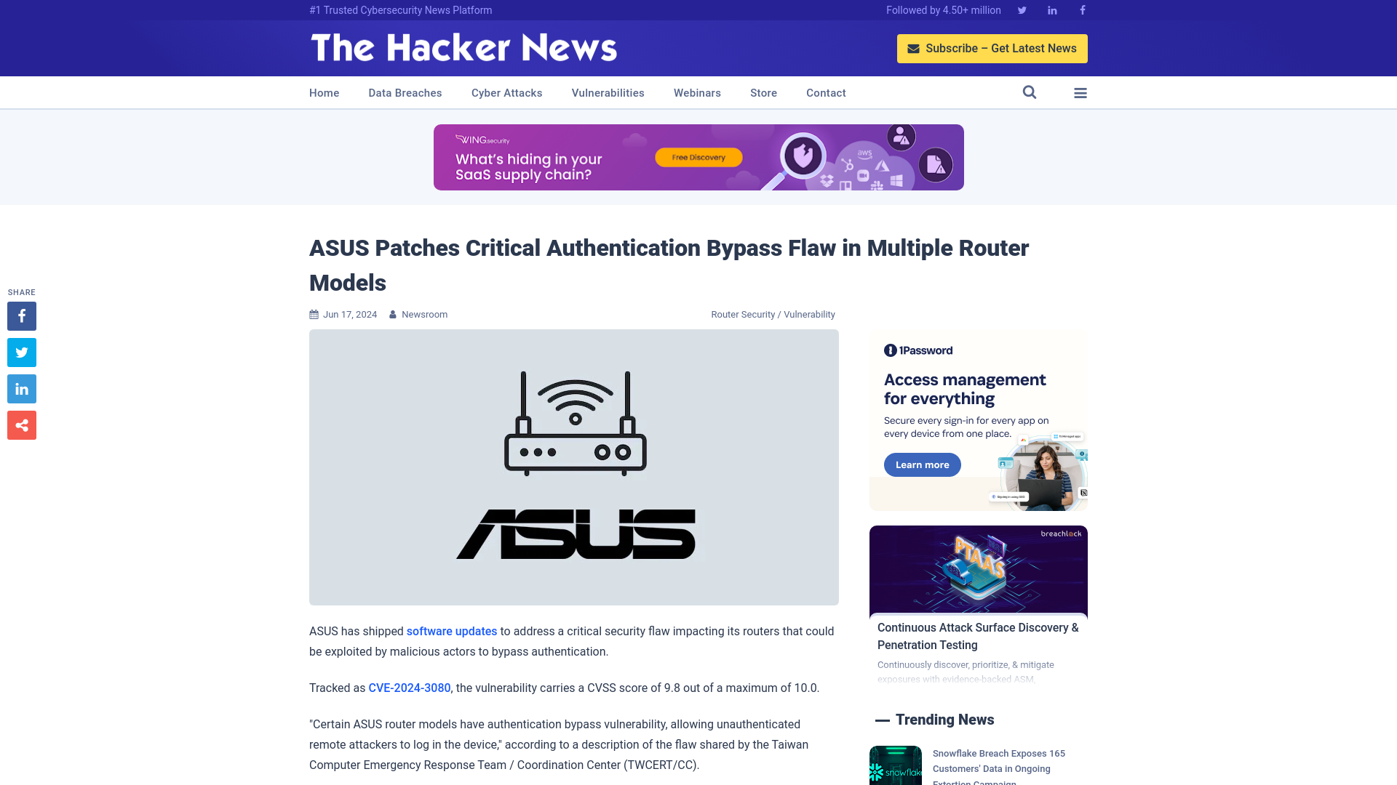The width and height of the screenshot is (1397, 785).
Task: Click the LinkedIn share icon
Action: [21, 388]
